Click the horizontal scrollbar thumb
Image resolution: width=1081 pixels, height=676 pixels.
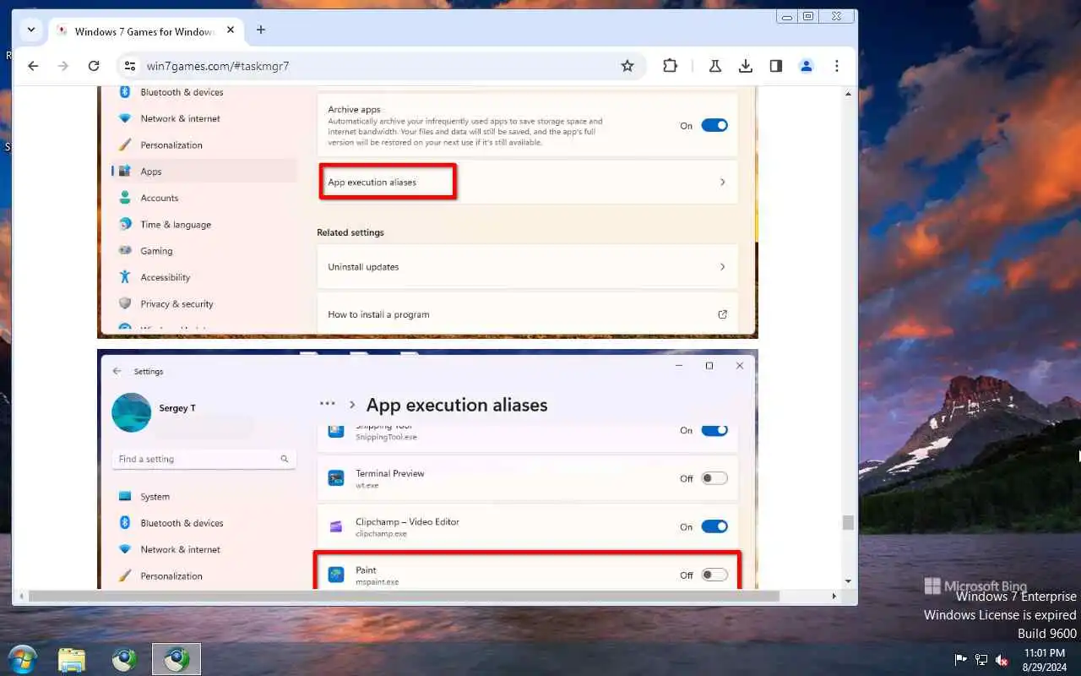point(404,596)
